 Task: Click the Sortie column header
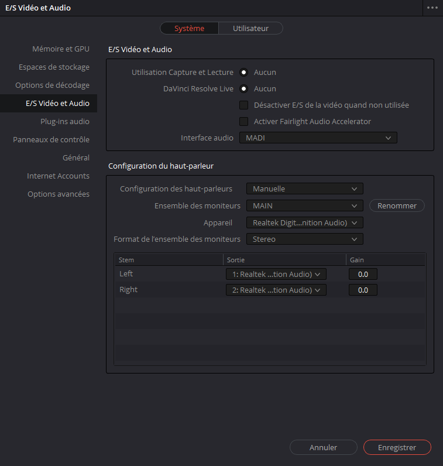click(x=284, y=260)
